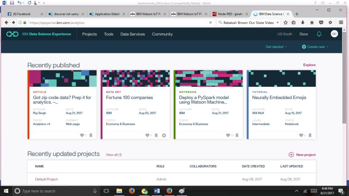349x196 pixels.
Task: Open the Fortune 100 companies title
Action: (x=129, y=97)
